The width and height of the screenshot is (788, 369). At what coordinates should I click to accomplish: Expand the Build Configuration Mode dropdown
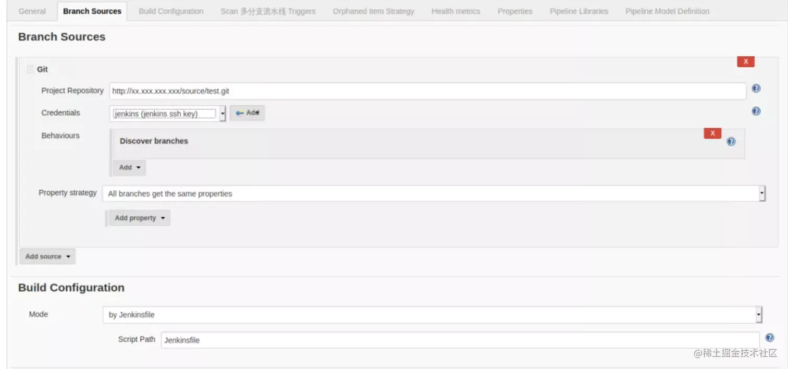pos(433,315)
